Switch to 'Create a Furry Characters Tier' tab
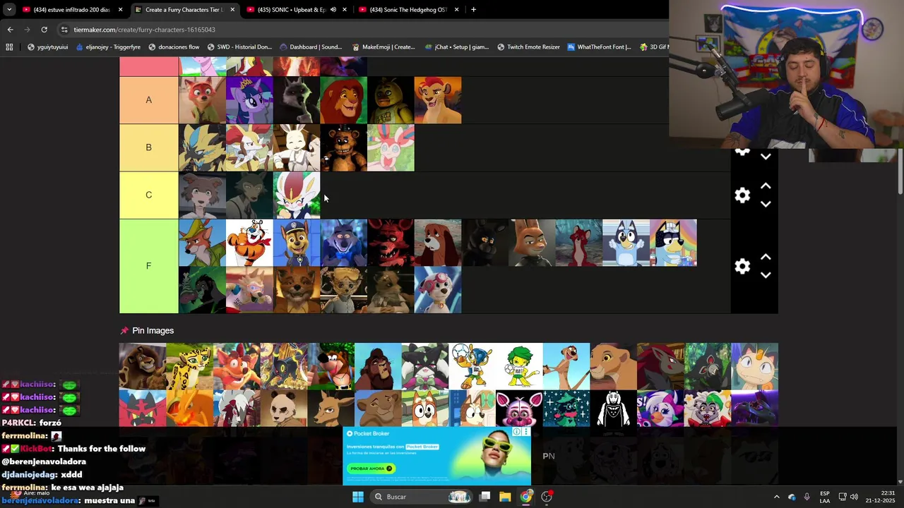The image size is (904, 508). pyautogui.click(x=184, y=10)
